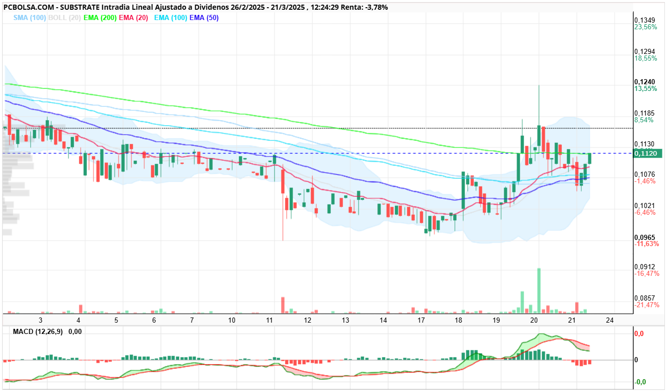Click the BOLL (20) legend label

point(64,17)
